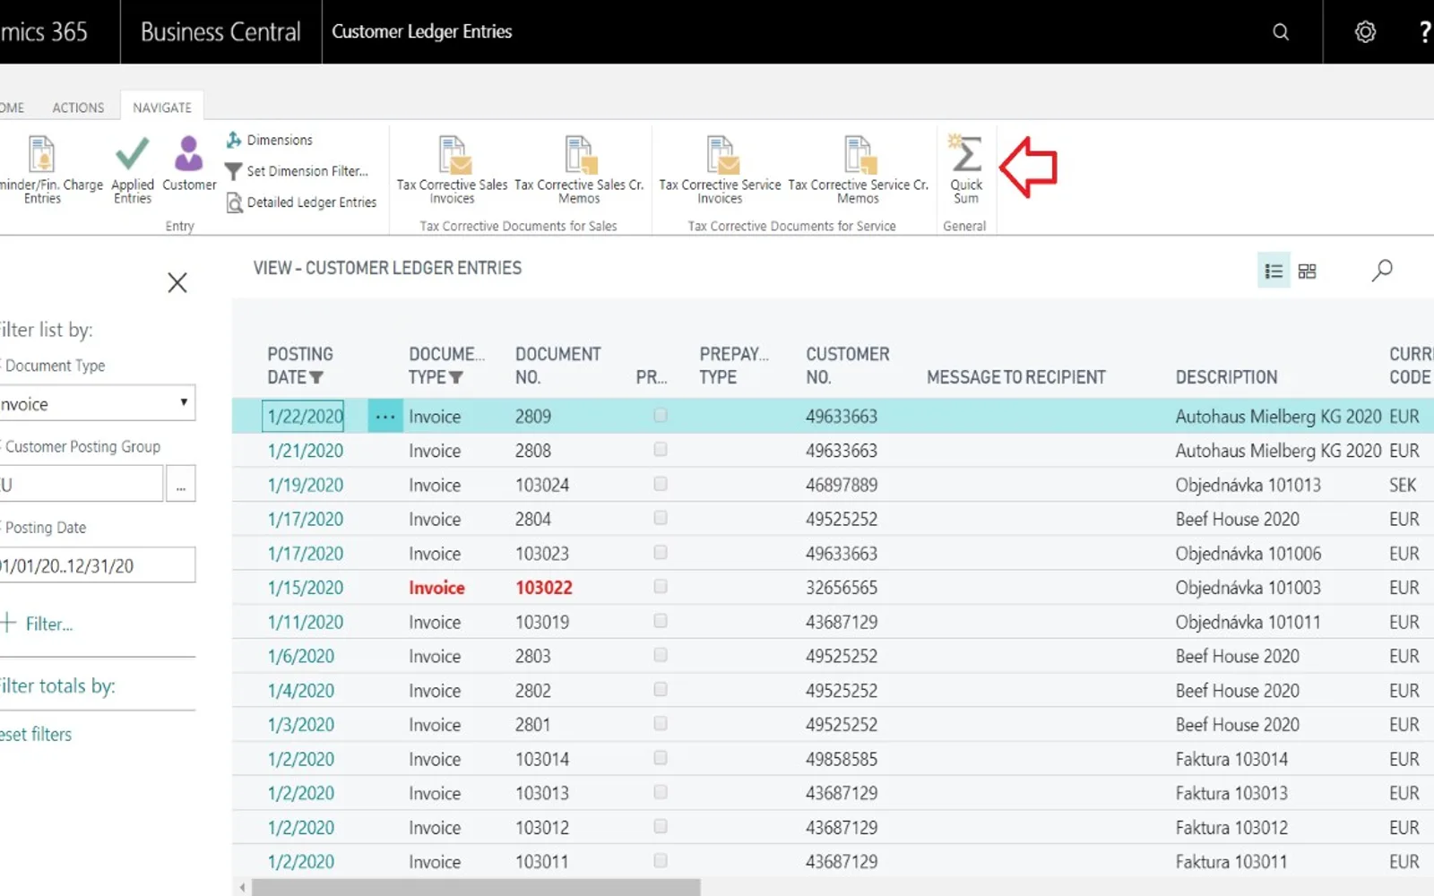Open posting date 1/6/2020 entry
Viewport: 1434px width, 896px height.
pos(301,656)
